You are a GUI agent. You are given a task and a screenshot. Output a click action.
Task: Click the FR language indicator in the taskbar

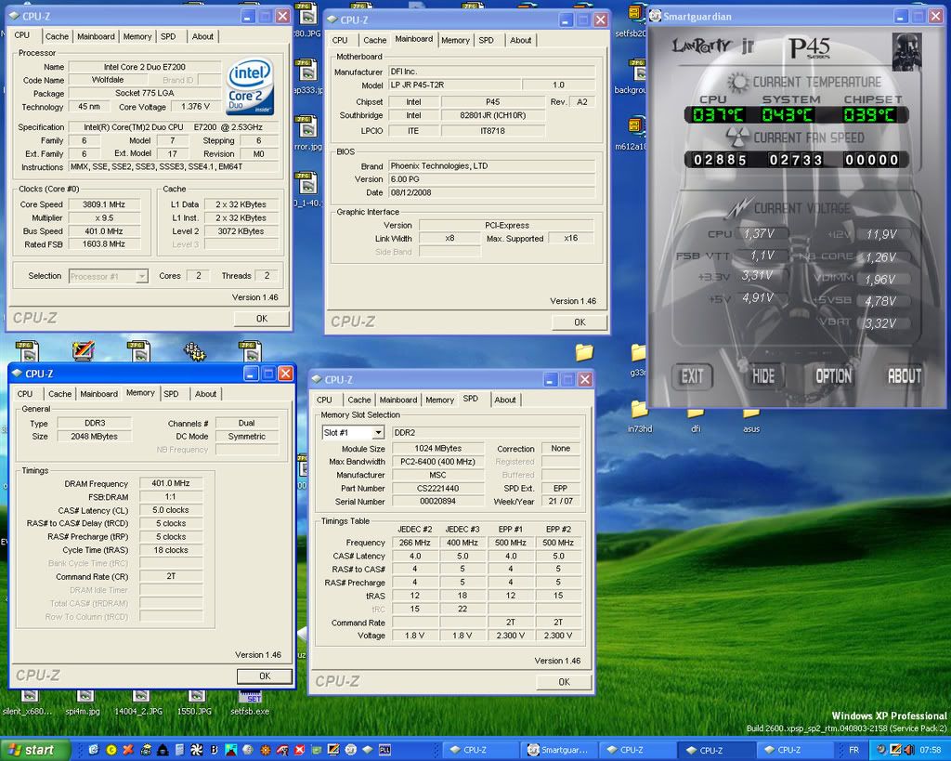point(854,750)
